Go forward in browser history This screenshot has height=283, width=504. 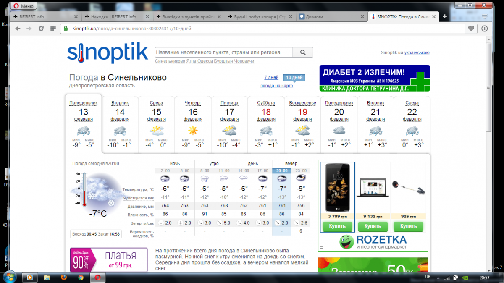point(29,29)
